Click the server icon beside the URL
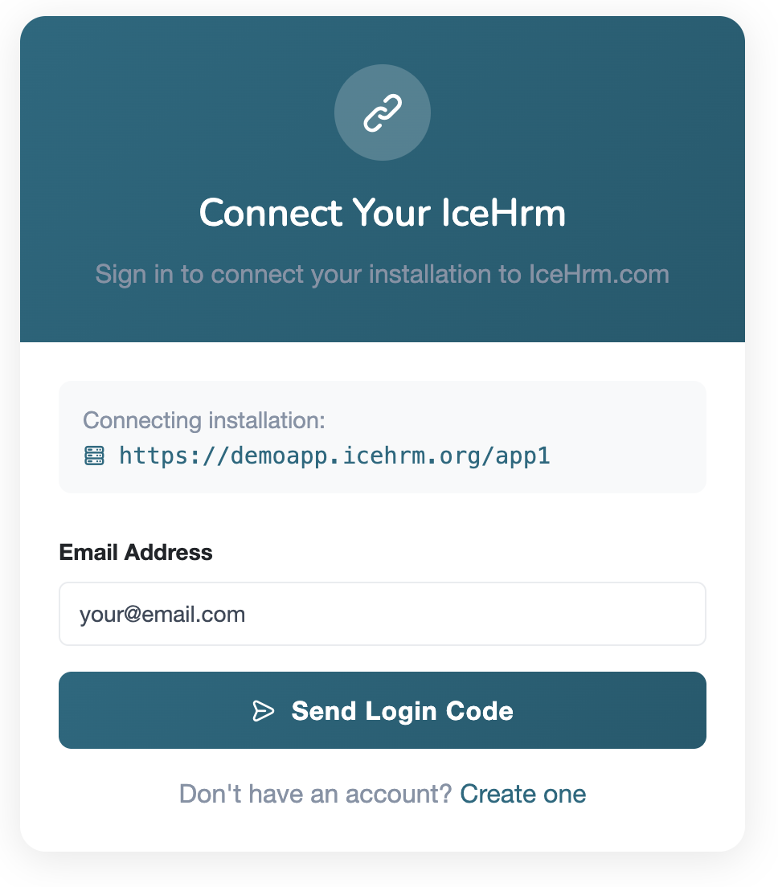 pyautogui.click(x=94, y=456)
